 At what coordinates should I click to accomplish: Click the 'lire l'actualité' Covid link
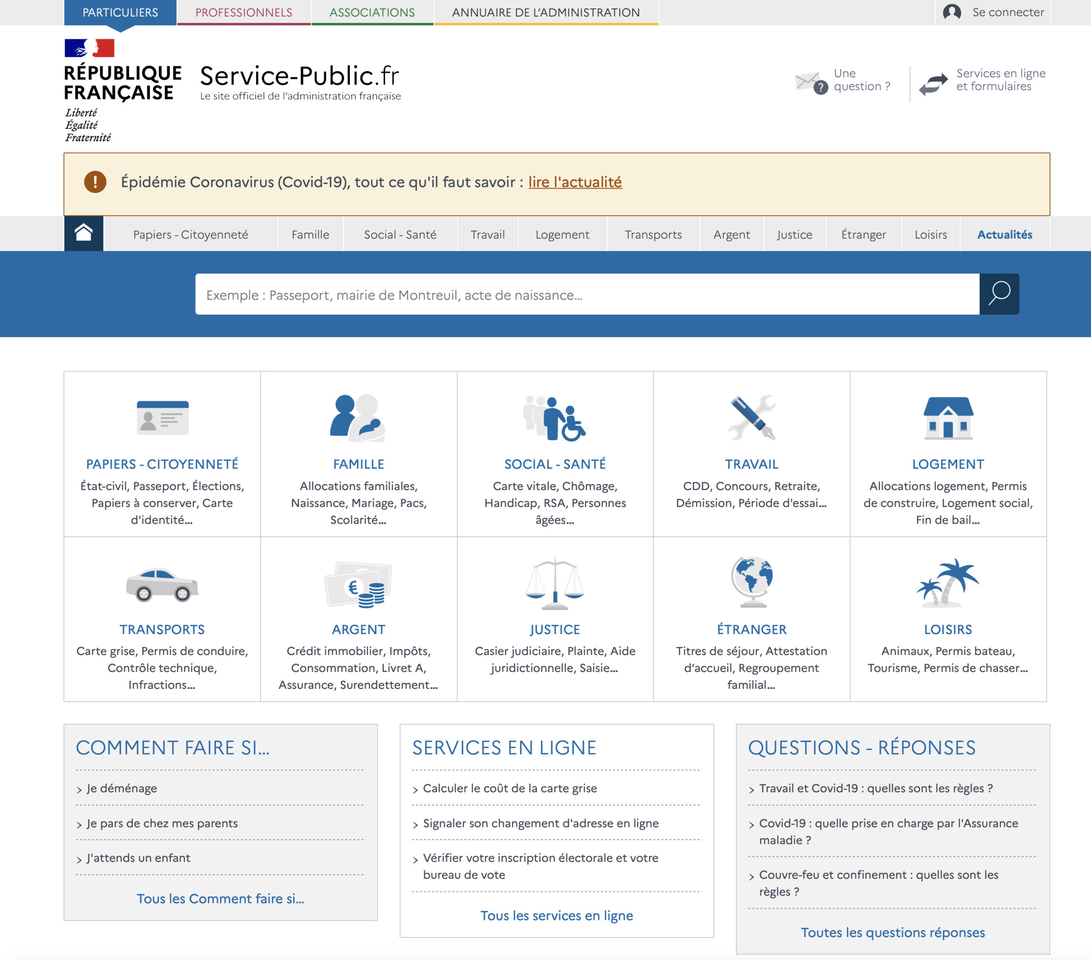575,182
